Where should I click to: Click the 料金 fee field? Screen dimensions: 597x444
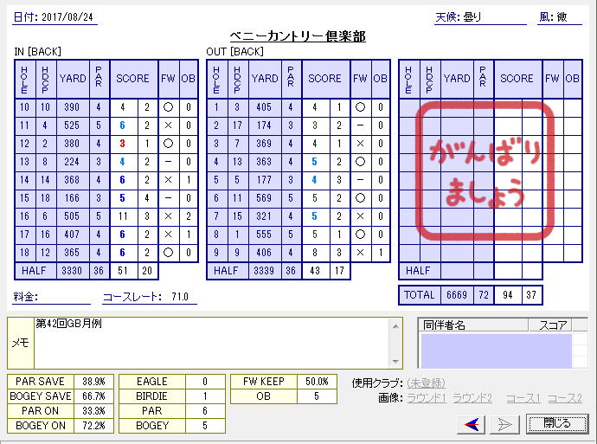[51, 297]
